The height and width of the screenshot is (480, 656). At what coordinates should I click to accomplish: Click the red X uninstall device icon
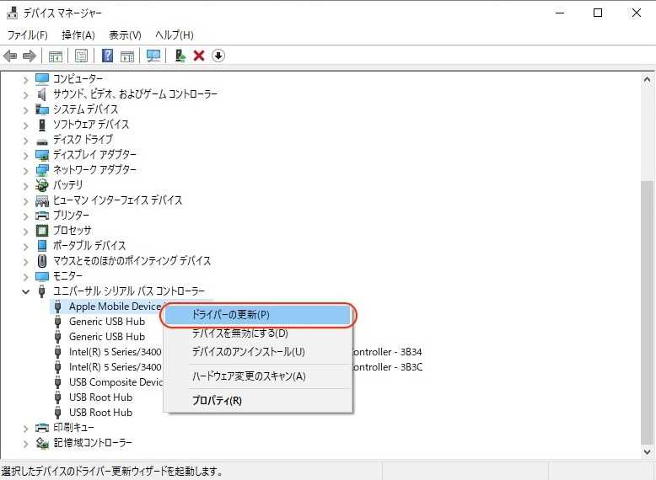(199, 56)
